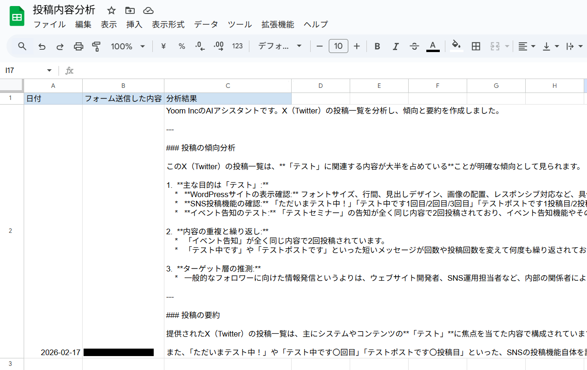Select column F header
The image size is (587, 370).
(x=437, y=86)
